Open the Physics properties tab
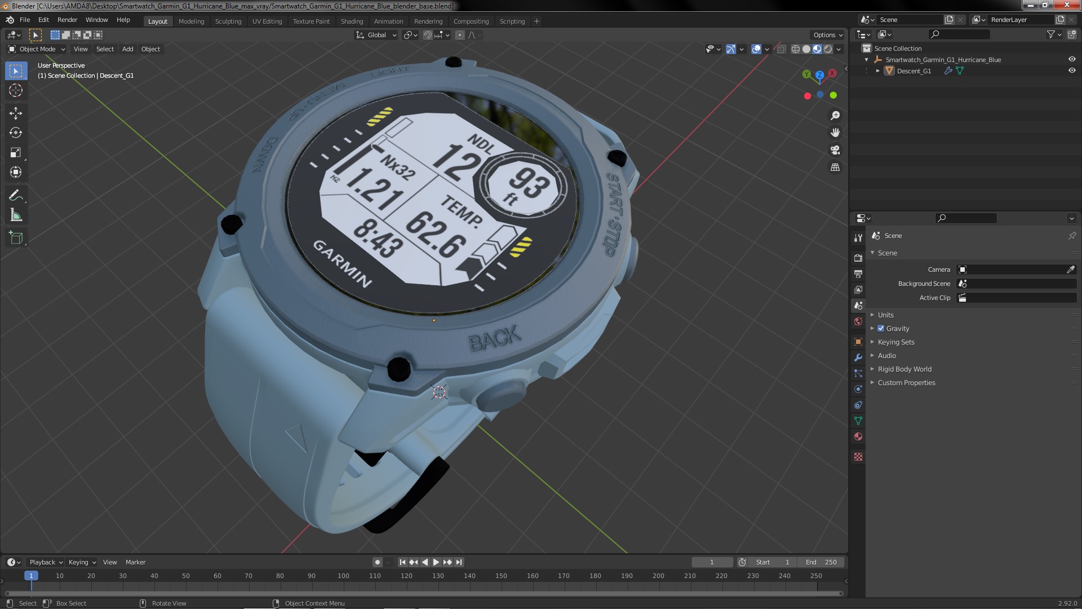The width and height of the screenshot is (1082, 609). point(858,389)
